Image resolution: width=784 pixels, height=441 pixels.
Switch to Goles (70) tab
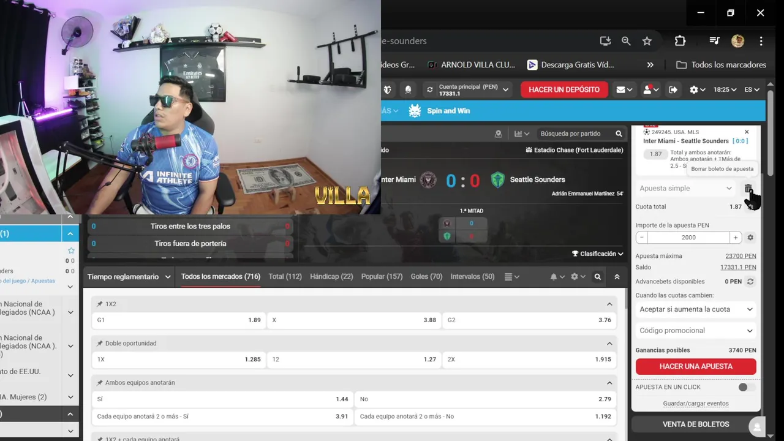(x=426, y=277)
